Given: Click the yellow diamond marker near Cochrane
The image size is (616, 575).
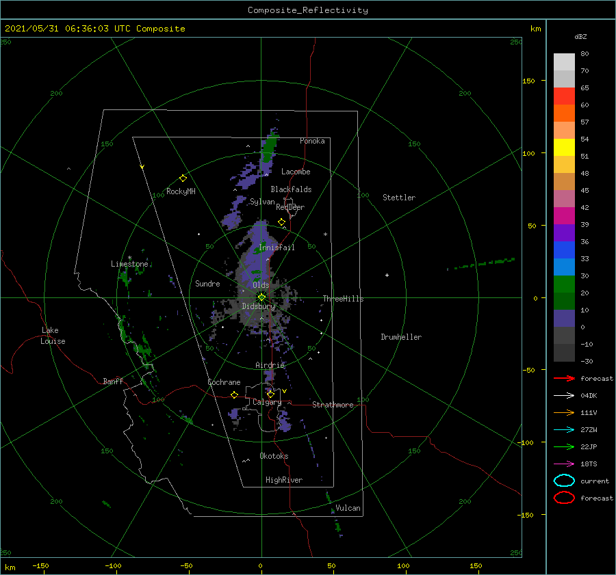Looking at the screenshot, I should pyautogui.click(x=234, y=395).
